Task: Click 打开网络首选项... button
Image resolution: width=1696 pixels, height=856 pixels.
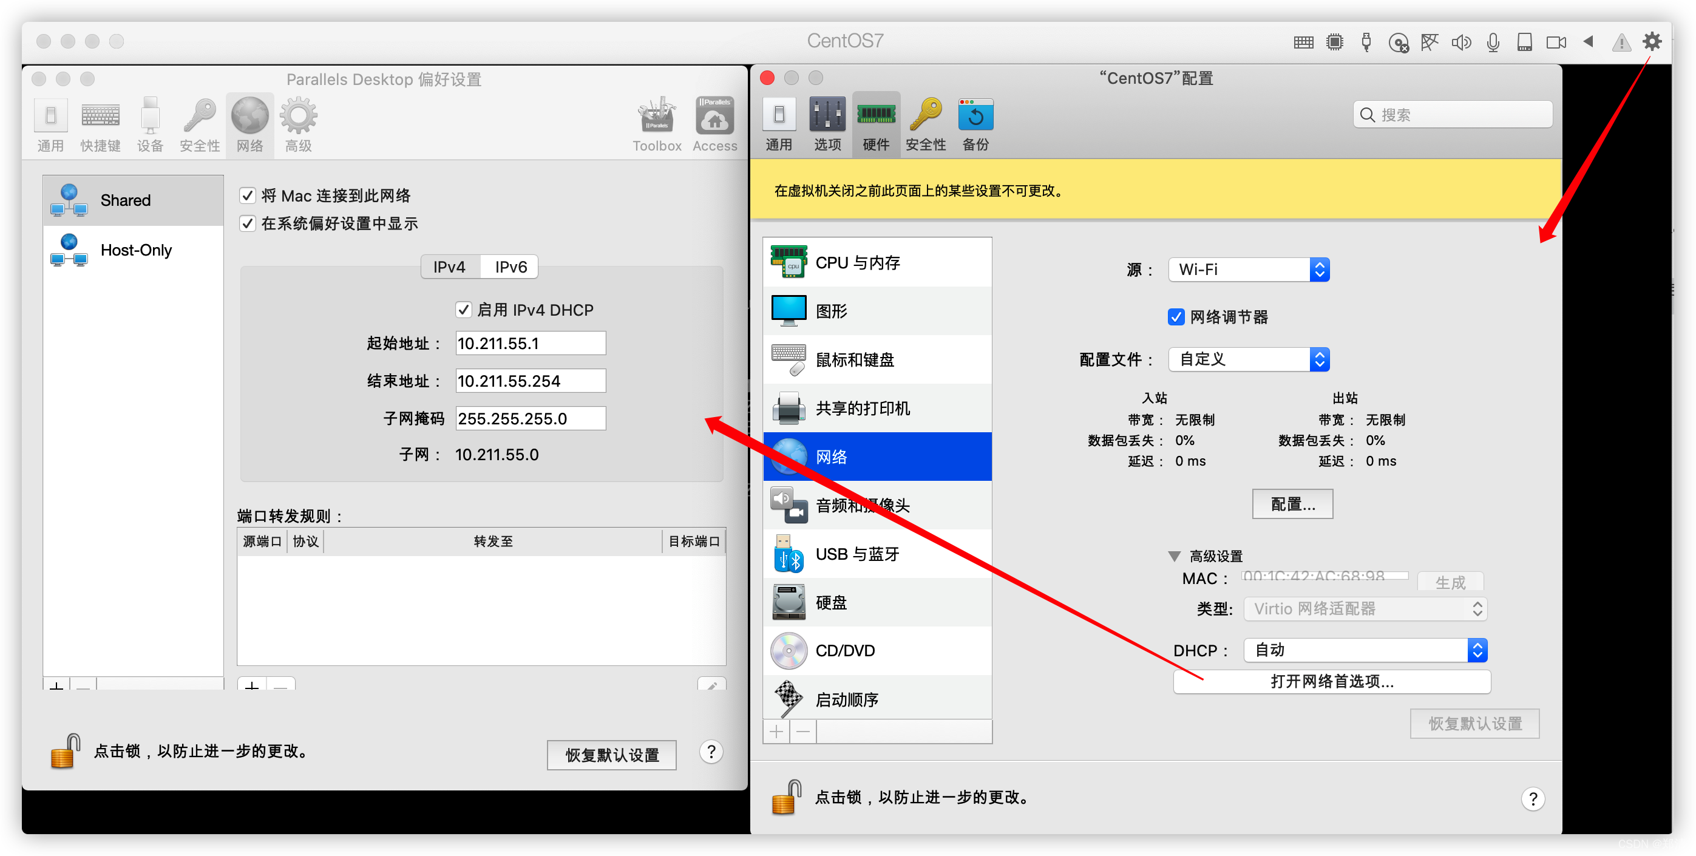Action: click(x=1331, y=682)
